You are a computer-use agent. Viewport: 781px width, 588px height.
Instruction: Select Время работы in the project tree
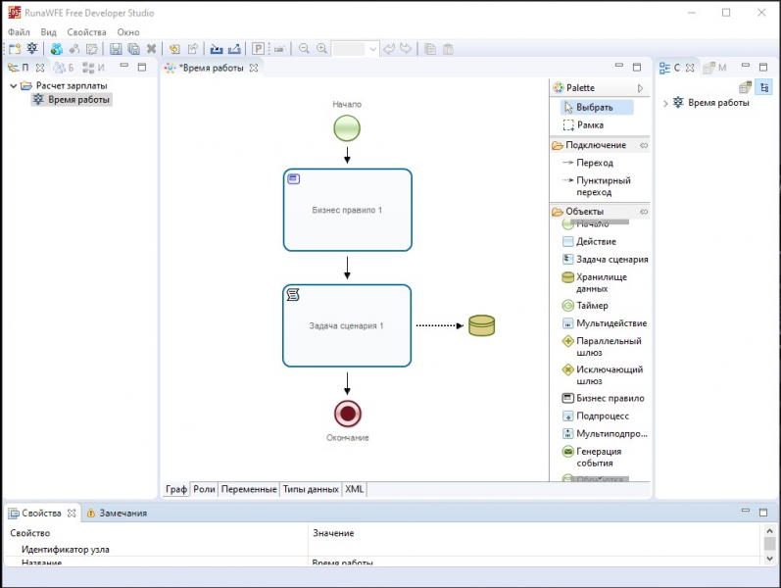pos(73,100)
